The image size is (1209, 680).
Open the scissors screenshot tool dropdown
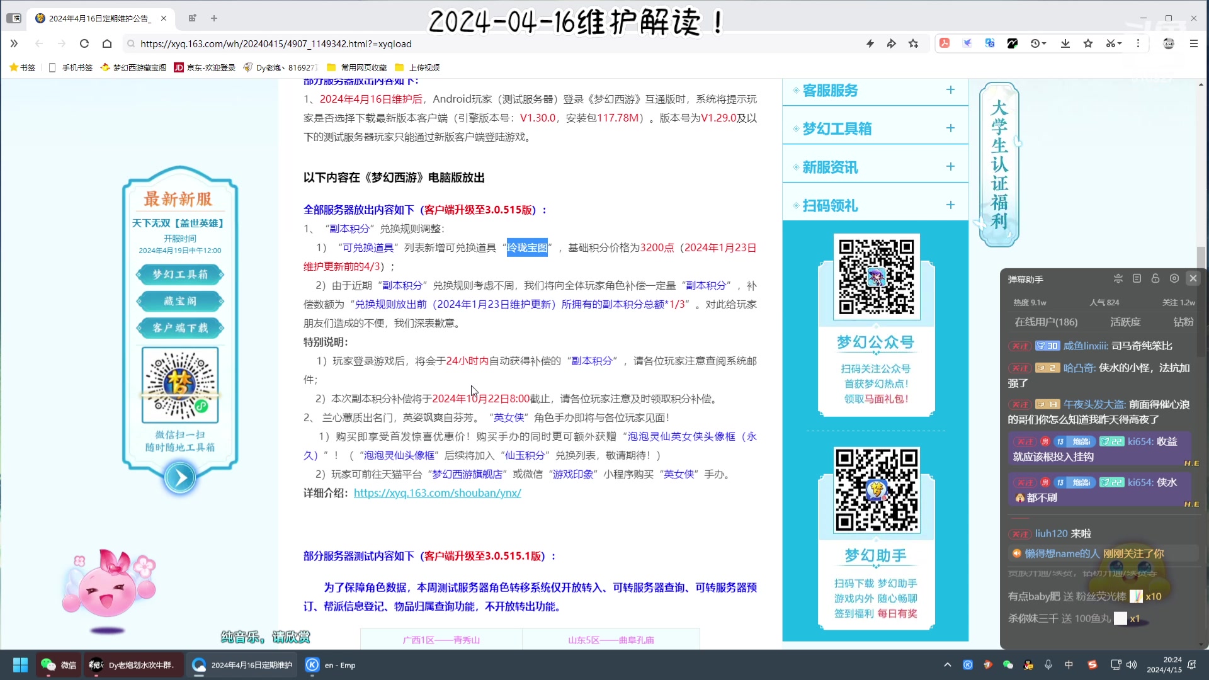point(1113,43)
